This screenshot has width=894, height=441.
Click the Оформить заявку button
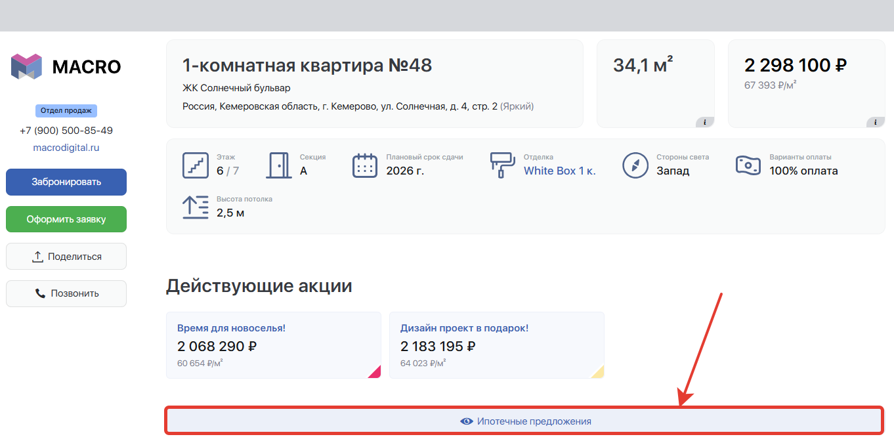[66, 219]
